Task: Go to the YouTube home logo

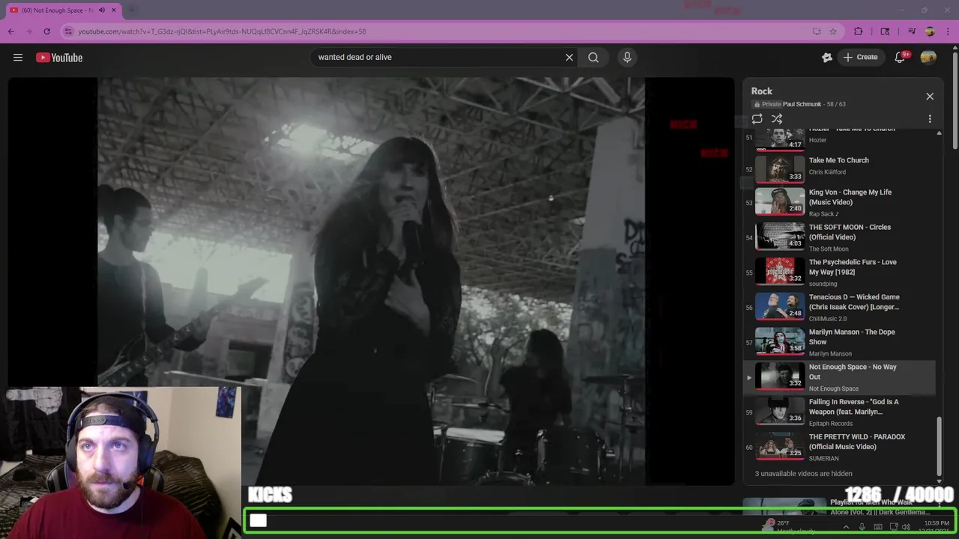Action: (59, 58)
